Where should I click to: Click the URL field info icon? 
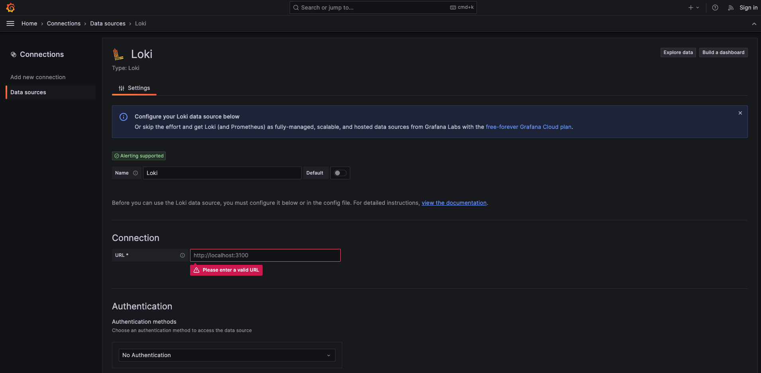click(x=182, y=255)
